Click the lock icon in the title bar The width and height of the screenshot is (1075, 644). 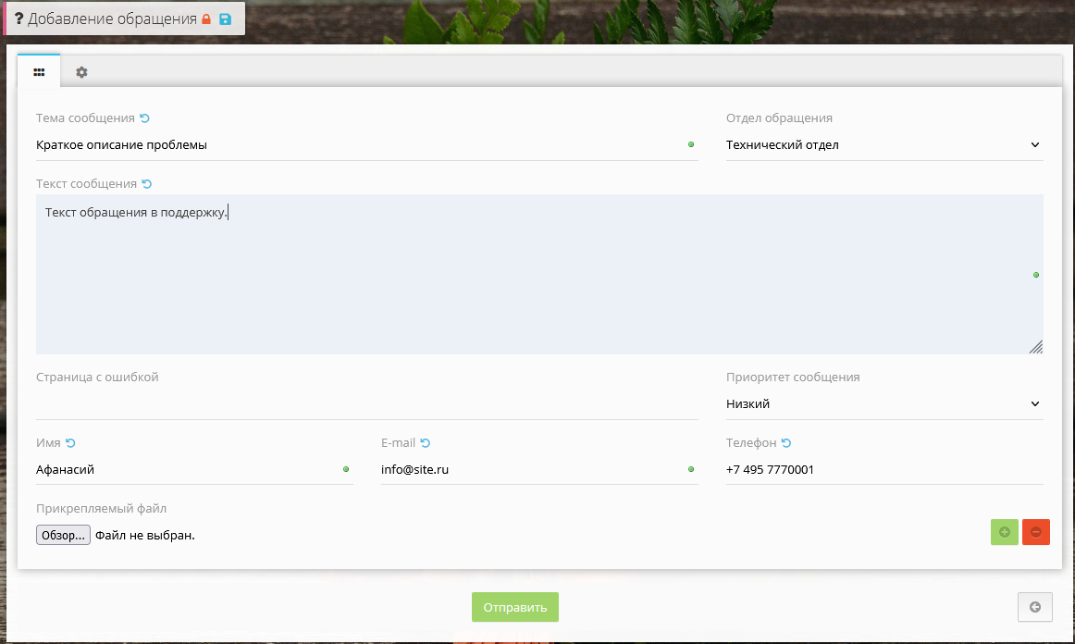(x=205, y=18)
